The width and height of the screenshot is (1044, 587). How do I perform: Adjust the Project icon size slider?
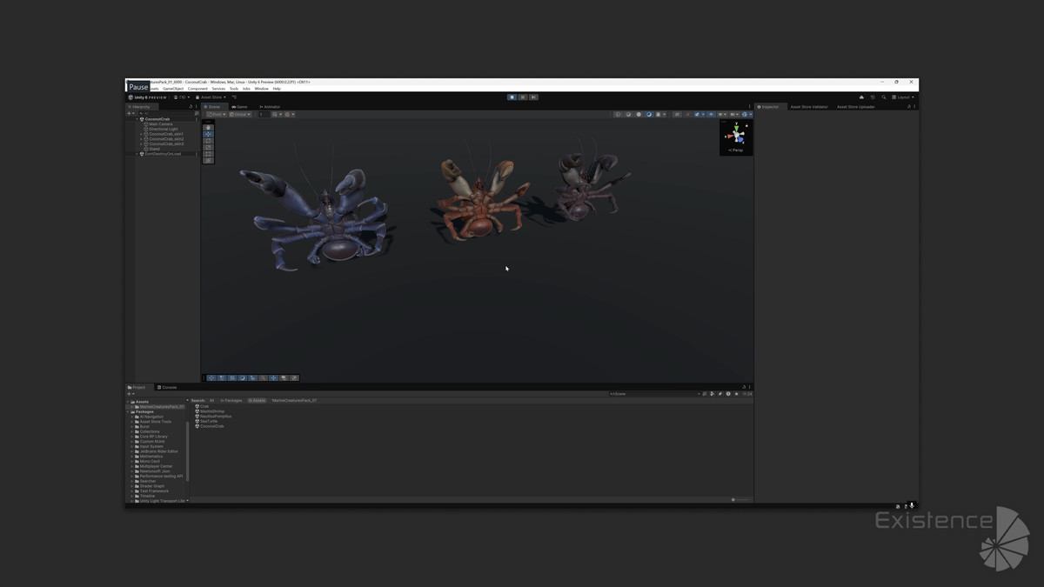[738, 499]
